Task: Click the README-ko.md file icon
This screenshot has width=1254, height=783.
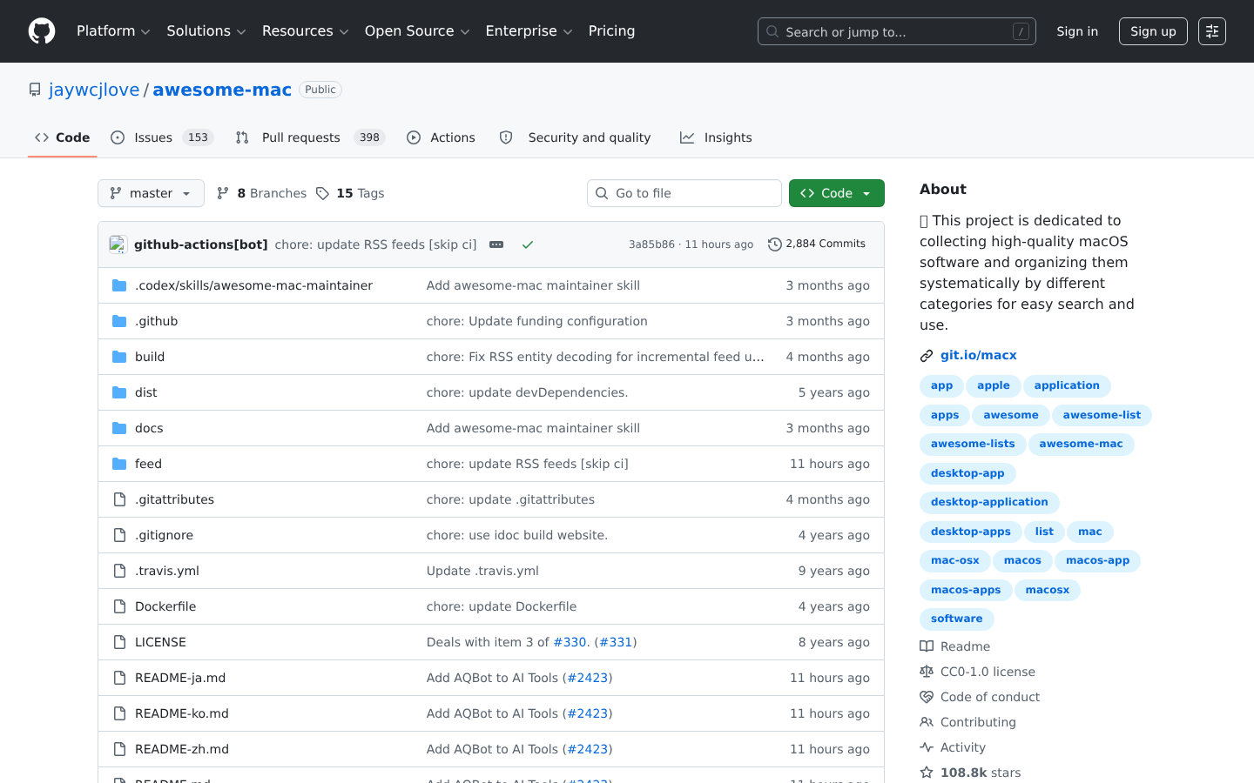Action: click(119, 713)
